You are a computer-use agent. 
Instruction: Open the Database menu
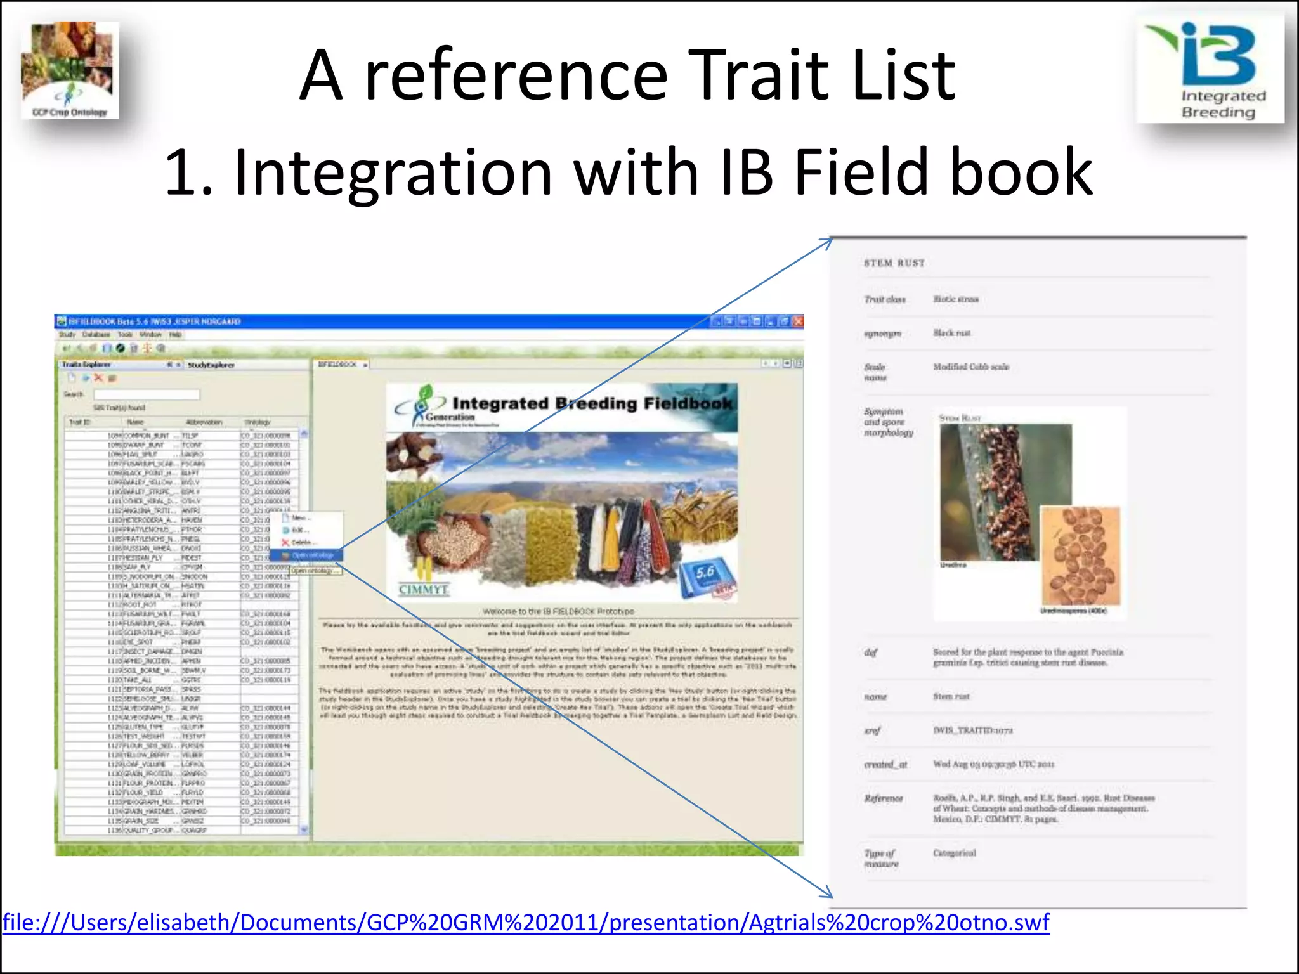click(96, 334)
